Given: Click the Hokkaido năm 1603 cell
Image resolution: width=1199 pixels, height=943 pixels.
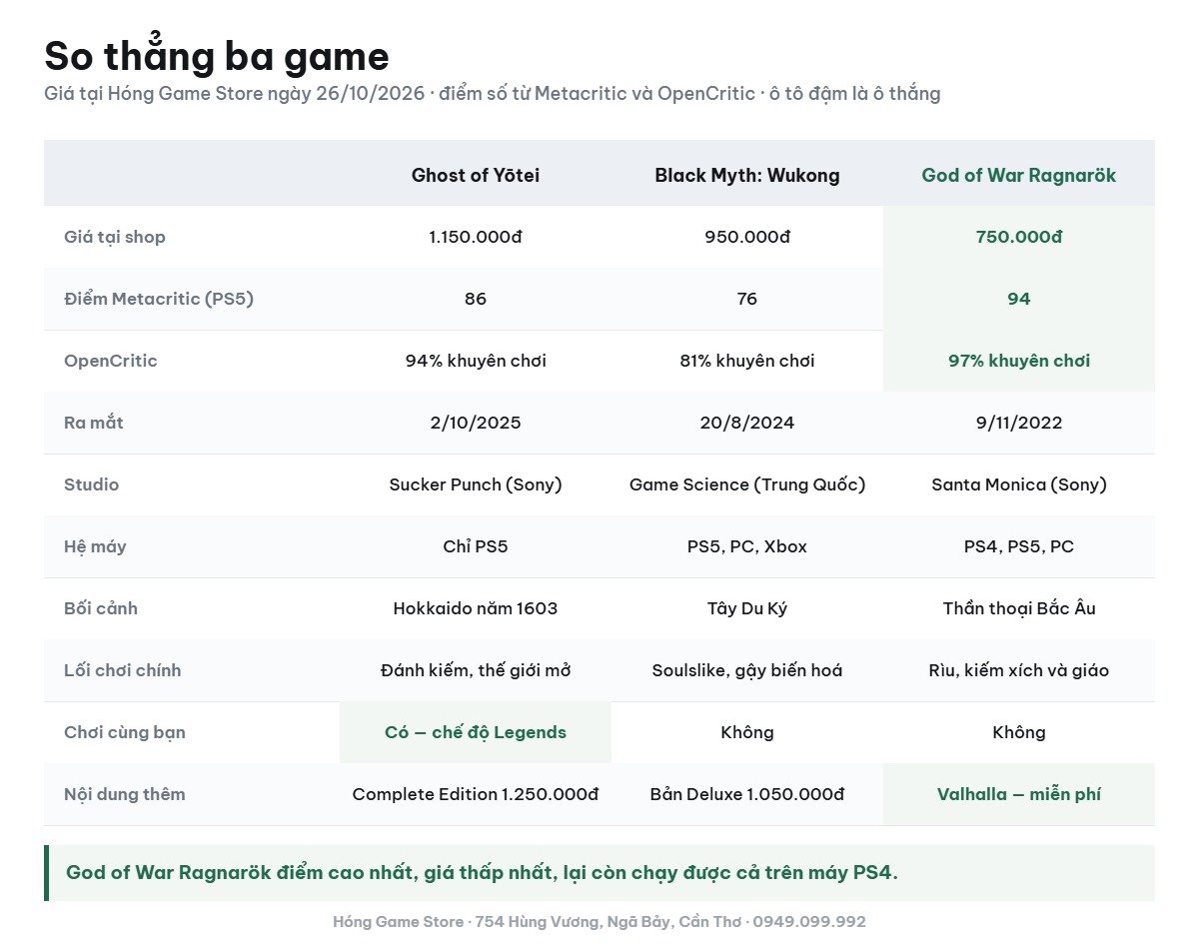Looking at the screenshot, I should (476, 608).
